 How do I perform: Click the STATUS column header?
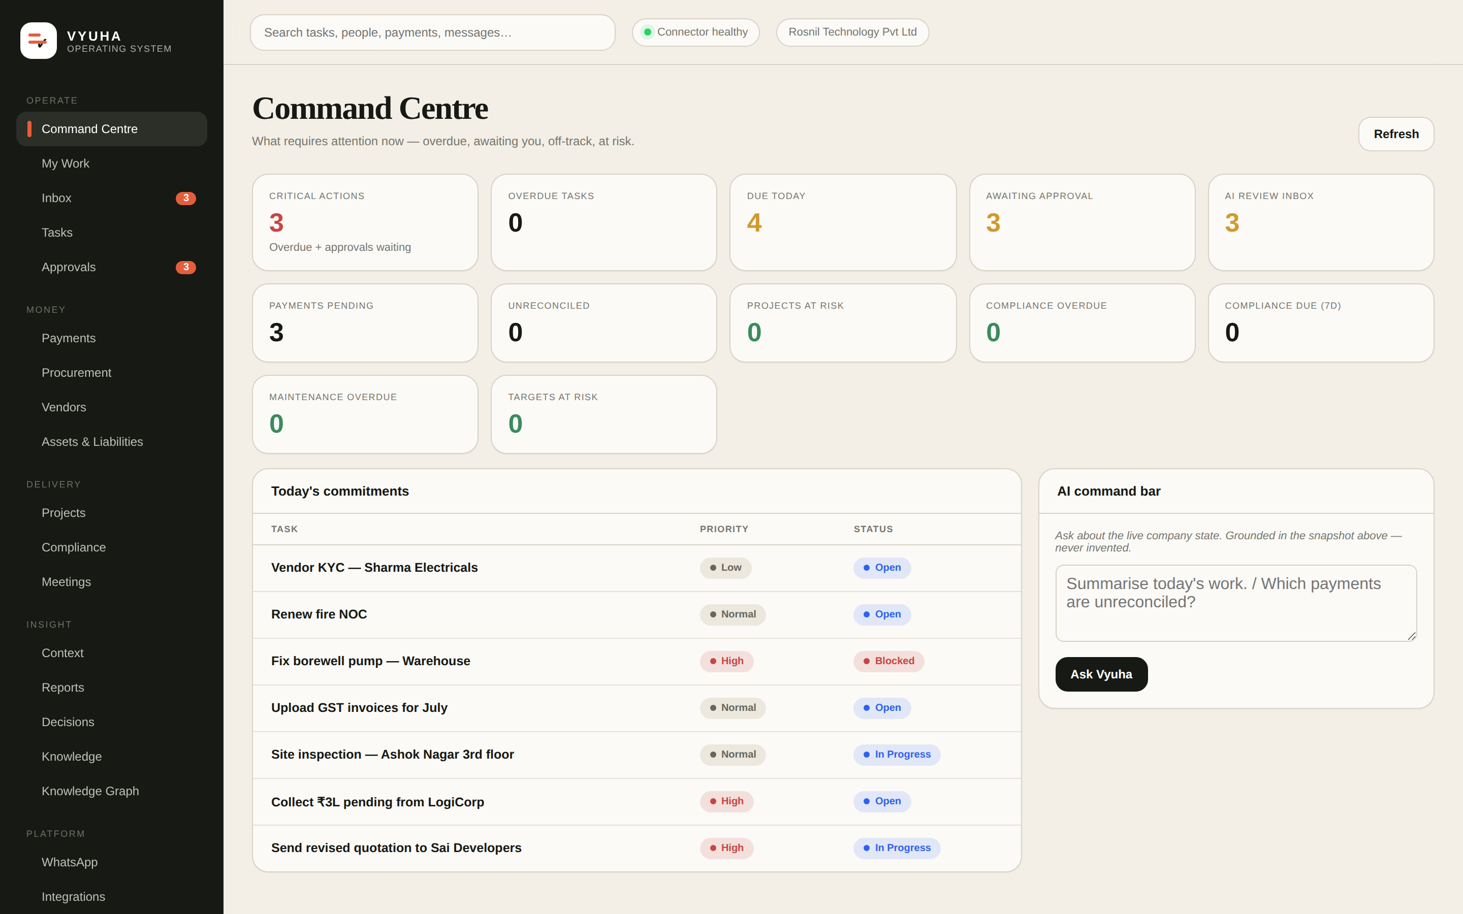[x=873, y=529]
